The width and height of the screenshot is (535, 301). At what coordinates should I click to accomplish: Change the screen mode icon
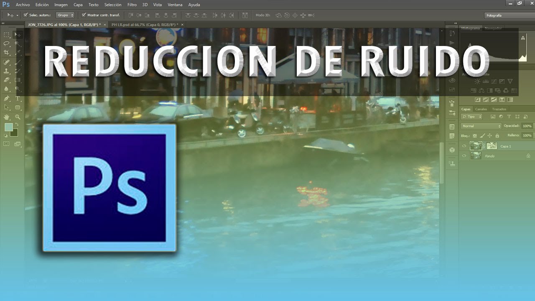pos(18,144)
